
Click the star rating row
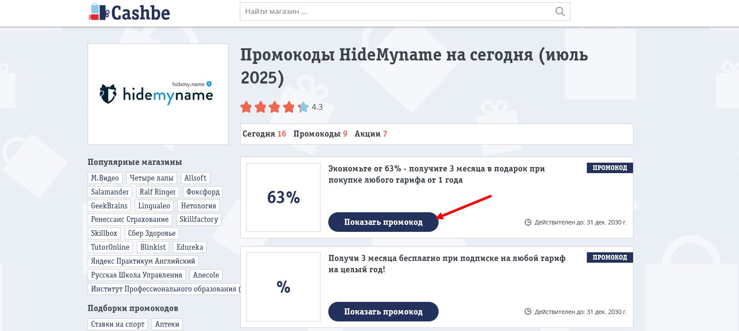tap(274, 107)
